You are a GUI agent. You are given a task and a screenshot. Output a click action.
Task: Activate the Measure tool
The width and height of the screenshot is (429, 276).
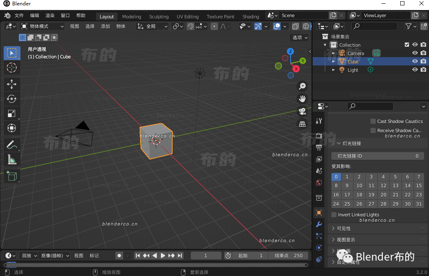pyautogui.click(x=12, y=159)
